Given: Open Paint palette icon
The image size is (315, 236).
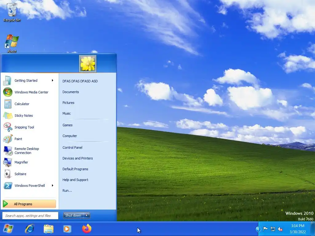Looking at the screenshot, I should tap(8, 139).
